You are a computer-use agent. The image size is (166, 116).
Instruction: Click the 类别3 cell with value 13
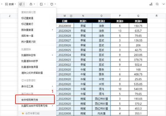[120, 31]
